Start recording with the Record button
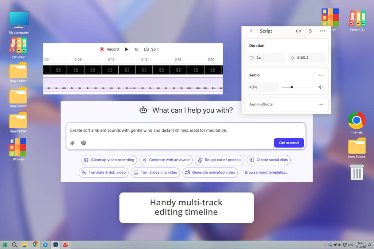The image size is (374, 249). [x=109, y=49]
